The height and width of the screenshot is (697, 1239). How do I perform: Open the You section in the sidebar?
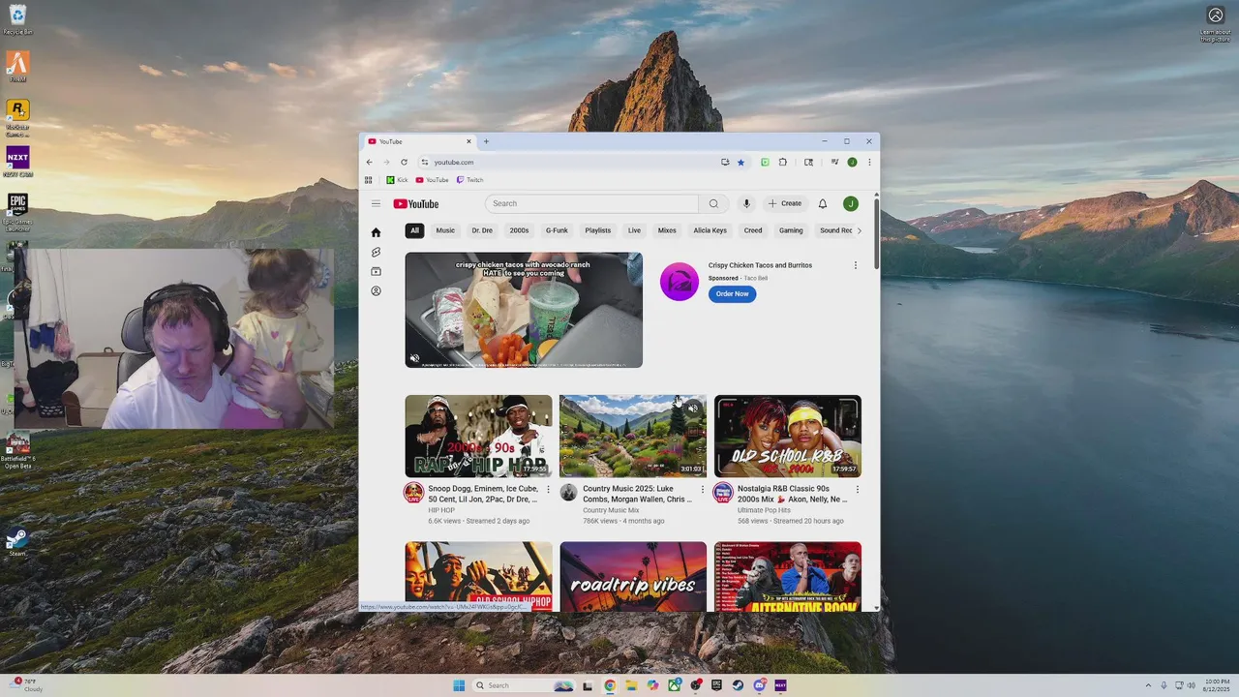tap(376, 290)
